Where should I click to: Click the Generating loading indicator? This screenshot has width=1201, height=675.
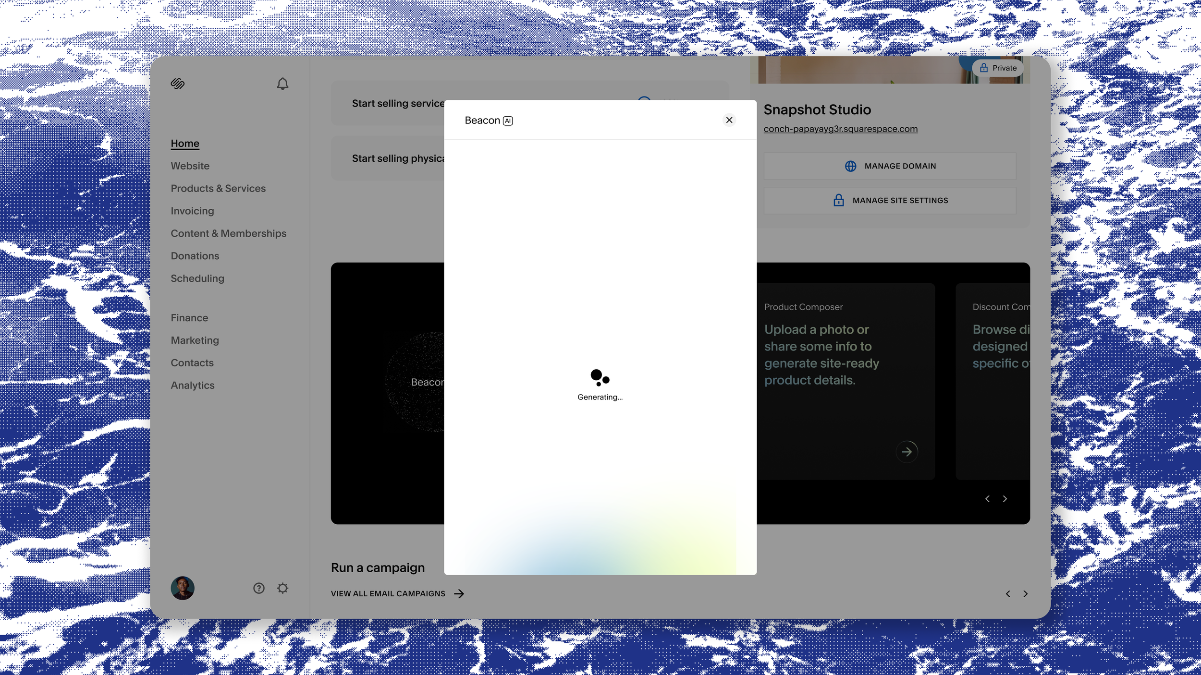[x=600, y=385]
